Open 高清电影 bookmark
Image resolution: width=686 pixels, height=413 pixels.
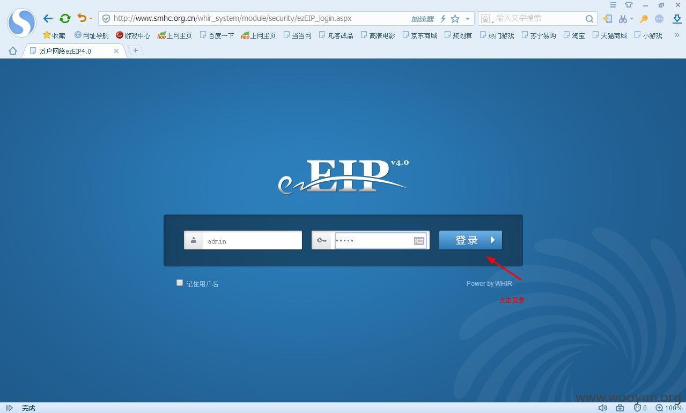tap(378, 35)
